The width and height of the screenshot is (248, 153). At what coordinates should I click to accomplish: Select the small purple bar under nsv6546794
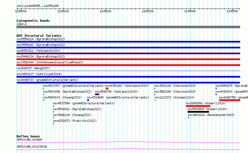pyautogui.click(x=97, y=94)
